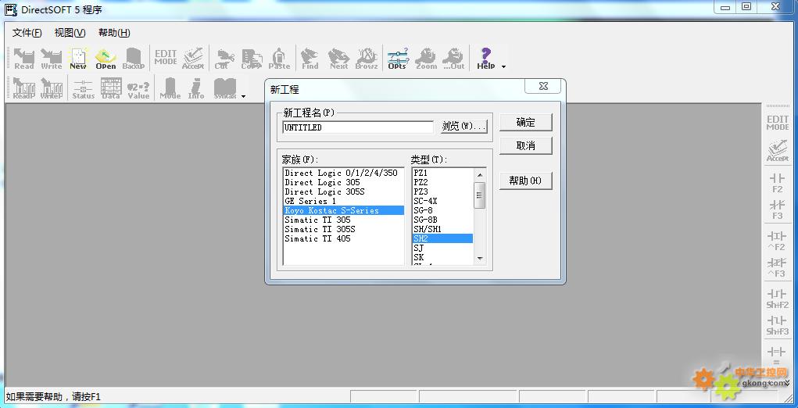Click the ^F2 contact icon in sidebar

pos(777,242)
